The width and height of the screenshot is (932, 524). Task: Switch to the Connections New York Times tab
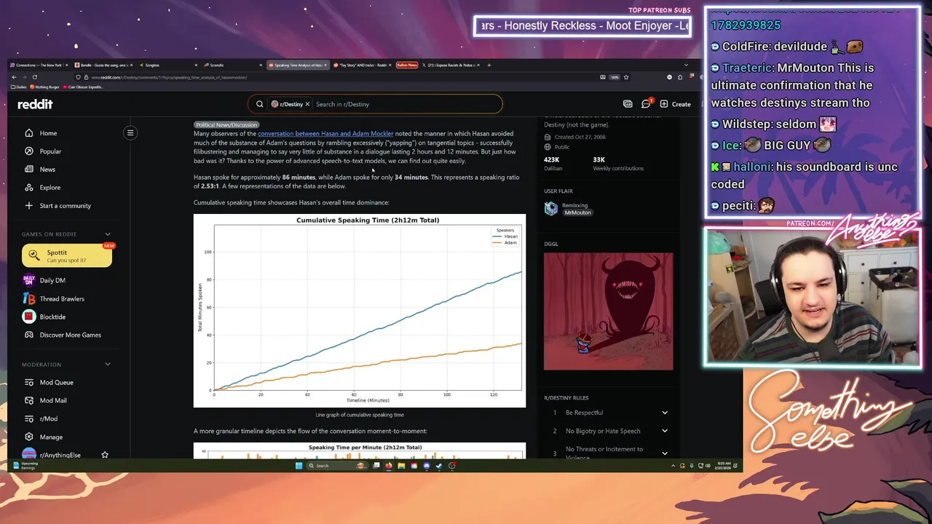tap(39, 65)
